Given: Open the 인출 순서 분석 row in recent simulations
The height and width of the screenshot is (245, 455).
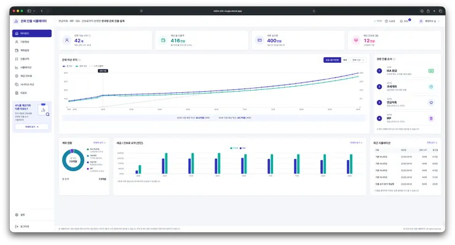Looking at the screenshot, I should (x=406, y=184).
